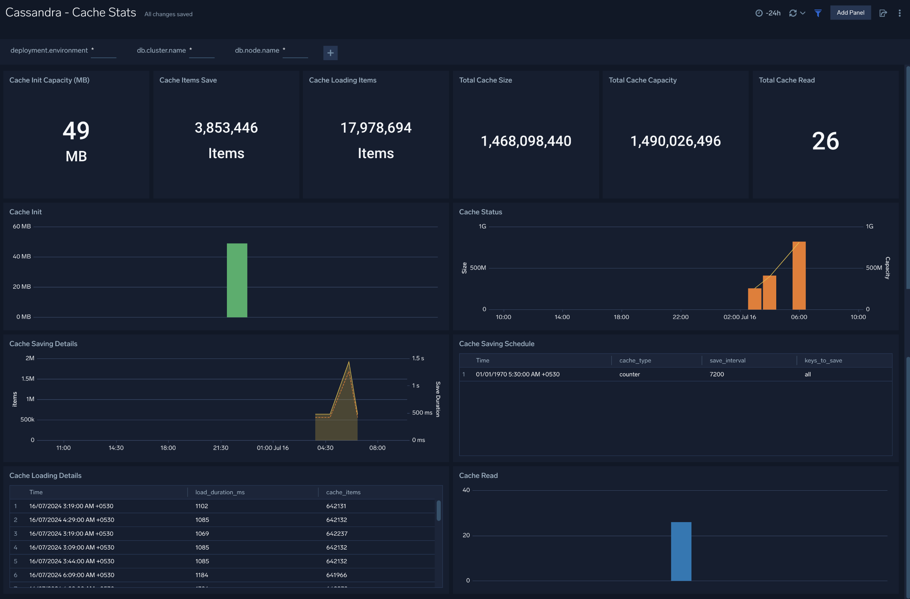Screen dimensions: 910x599
Task: Click the 1,490,026,496 value
Action: coord(676,141)
